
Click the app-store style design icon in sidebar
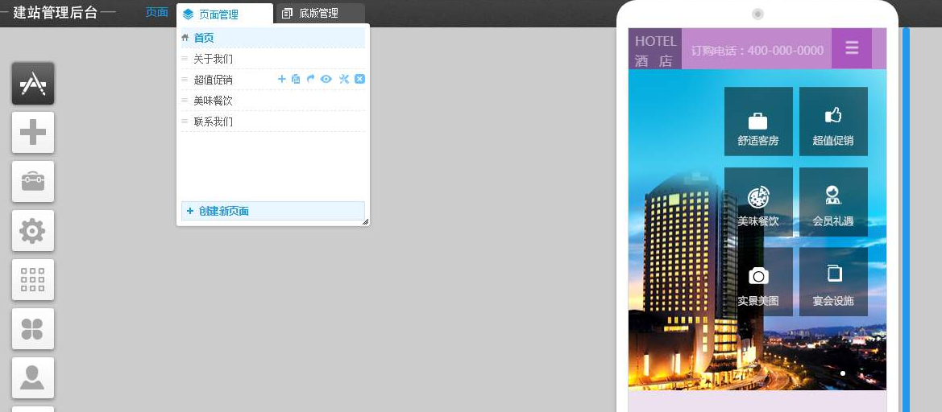pyautogui.click(x=33, y=84)
